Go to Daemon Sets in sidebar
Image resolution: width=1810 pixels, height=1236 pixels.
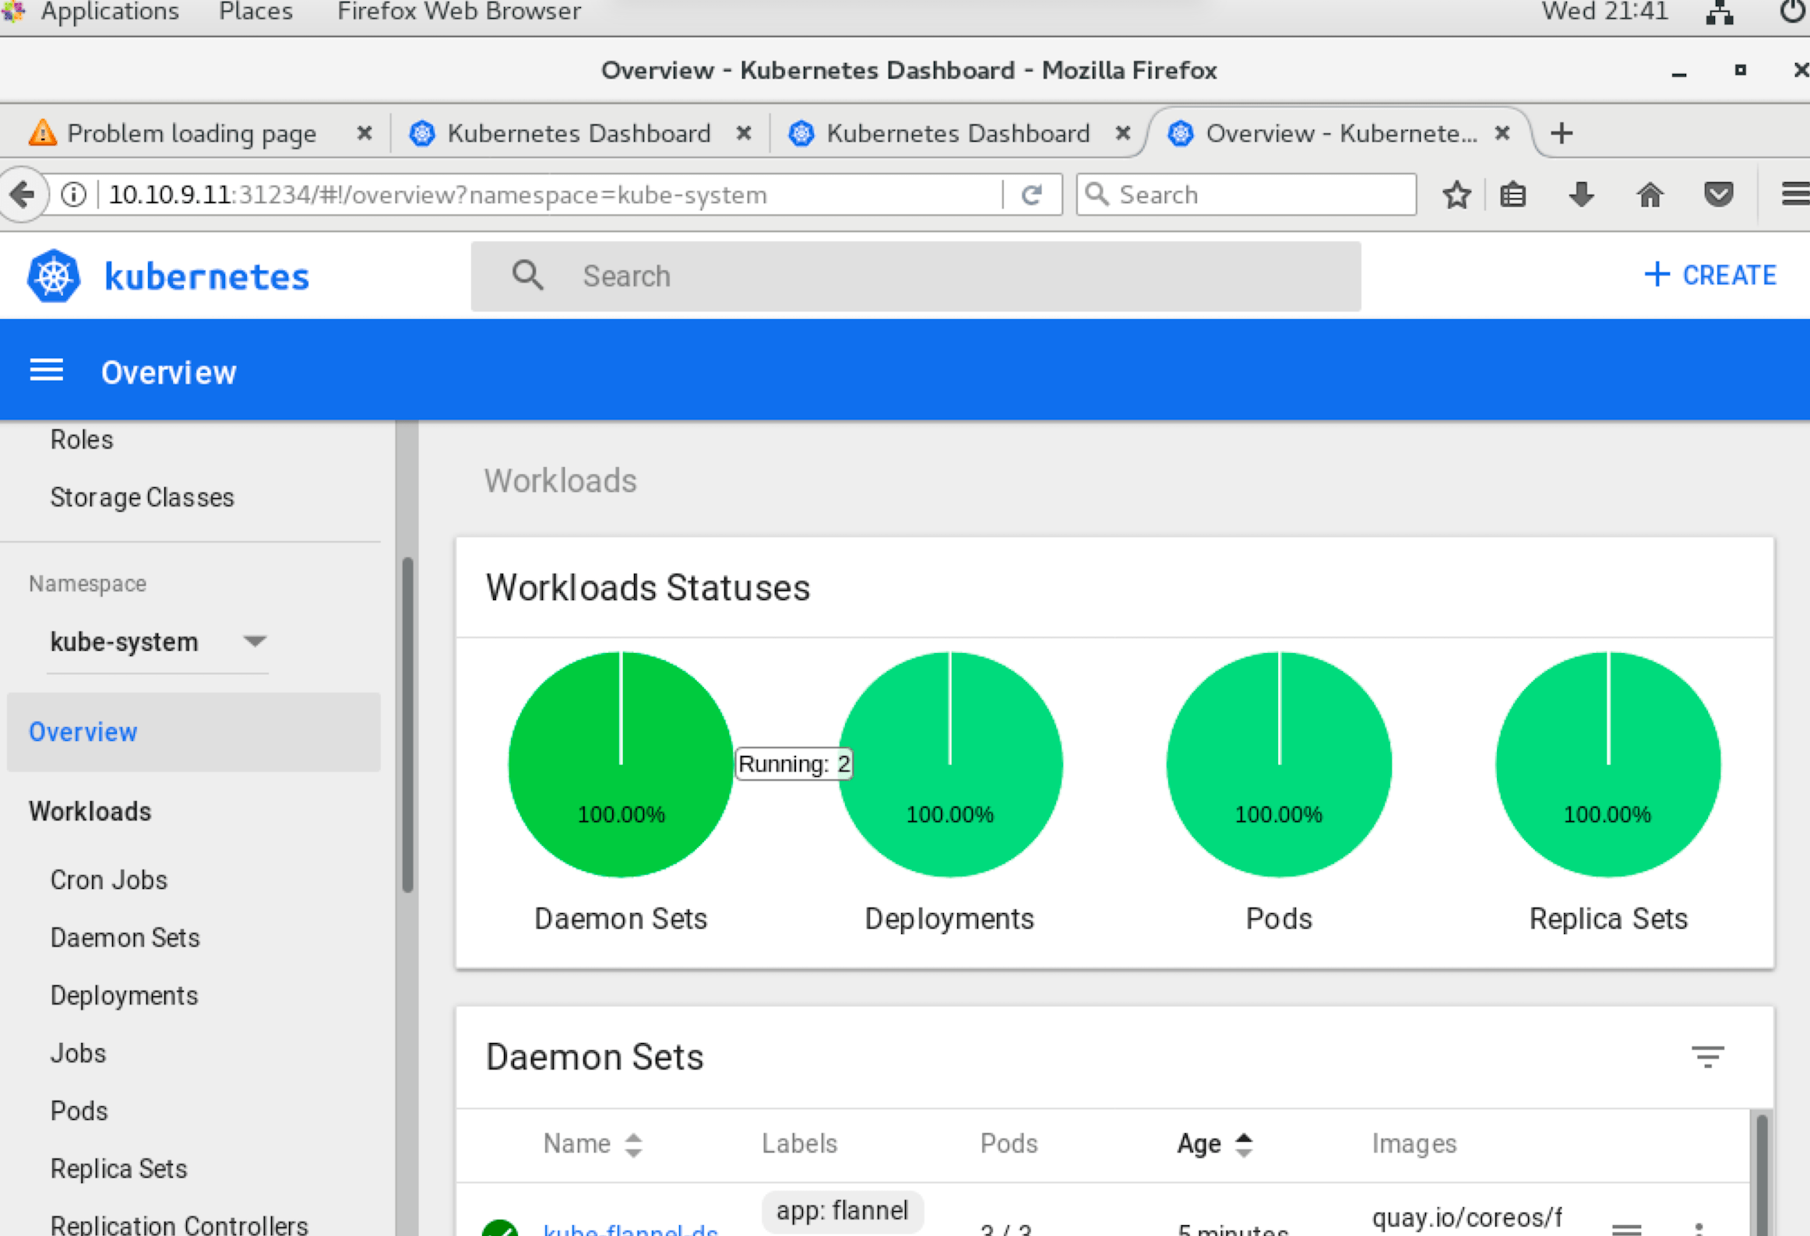pos(125,937)
